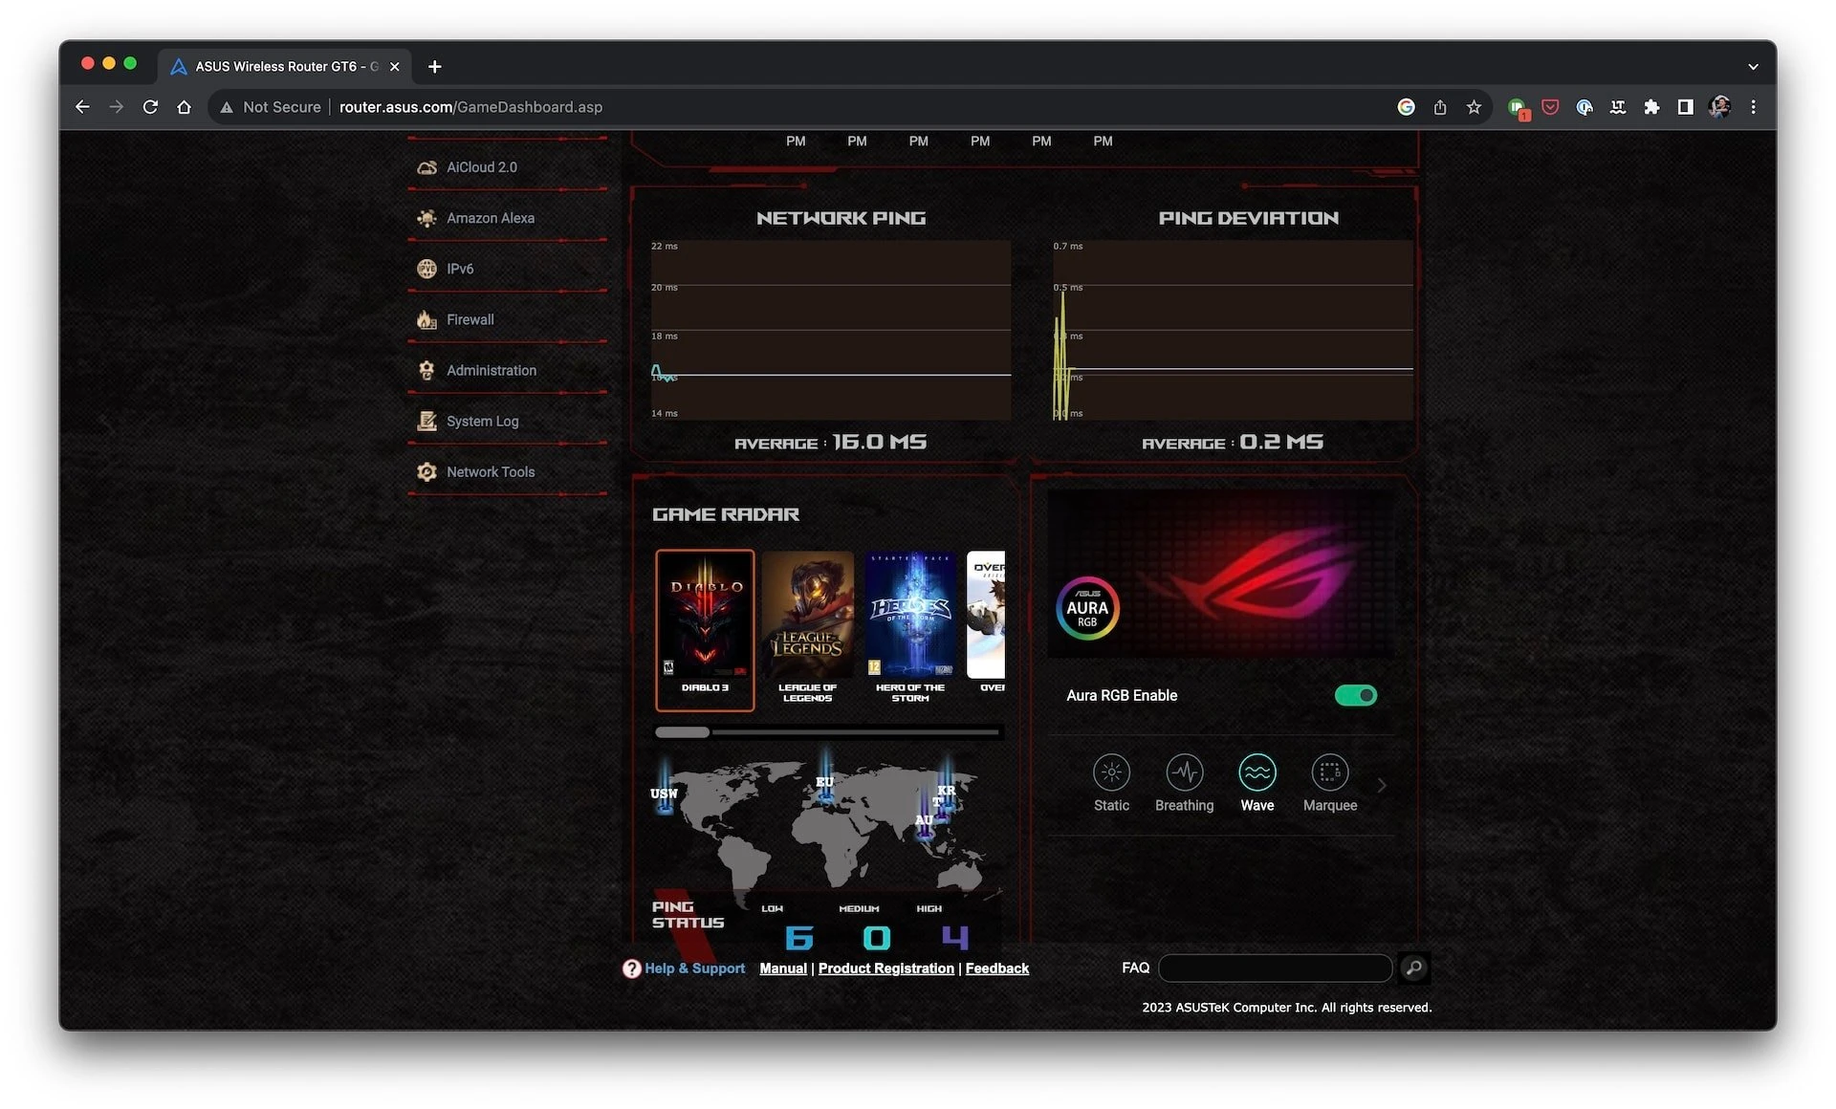Toggle the Aura RGB Enable switch
Viewport: 1836px width, 1109px height.
pyautogui.click(x=1355, y=695)
